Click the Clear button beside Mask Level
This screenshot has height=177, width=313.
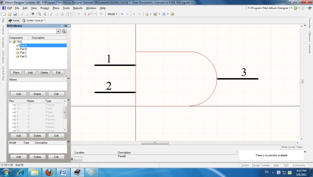(300, 147)
